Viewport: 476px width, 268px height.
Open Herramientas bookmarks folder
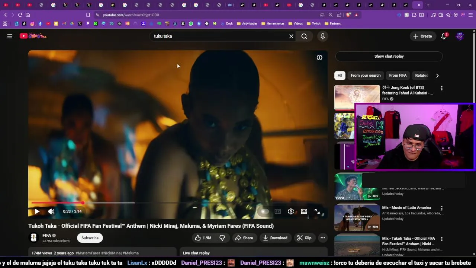pyautogui.click(x=273, y=23)
